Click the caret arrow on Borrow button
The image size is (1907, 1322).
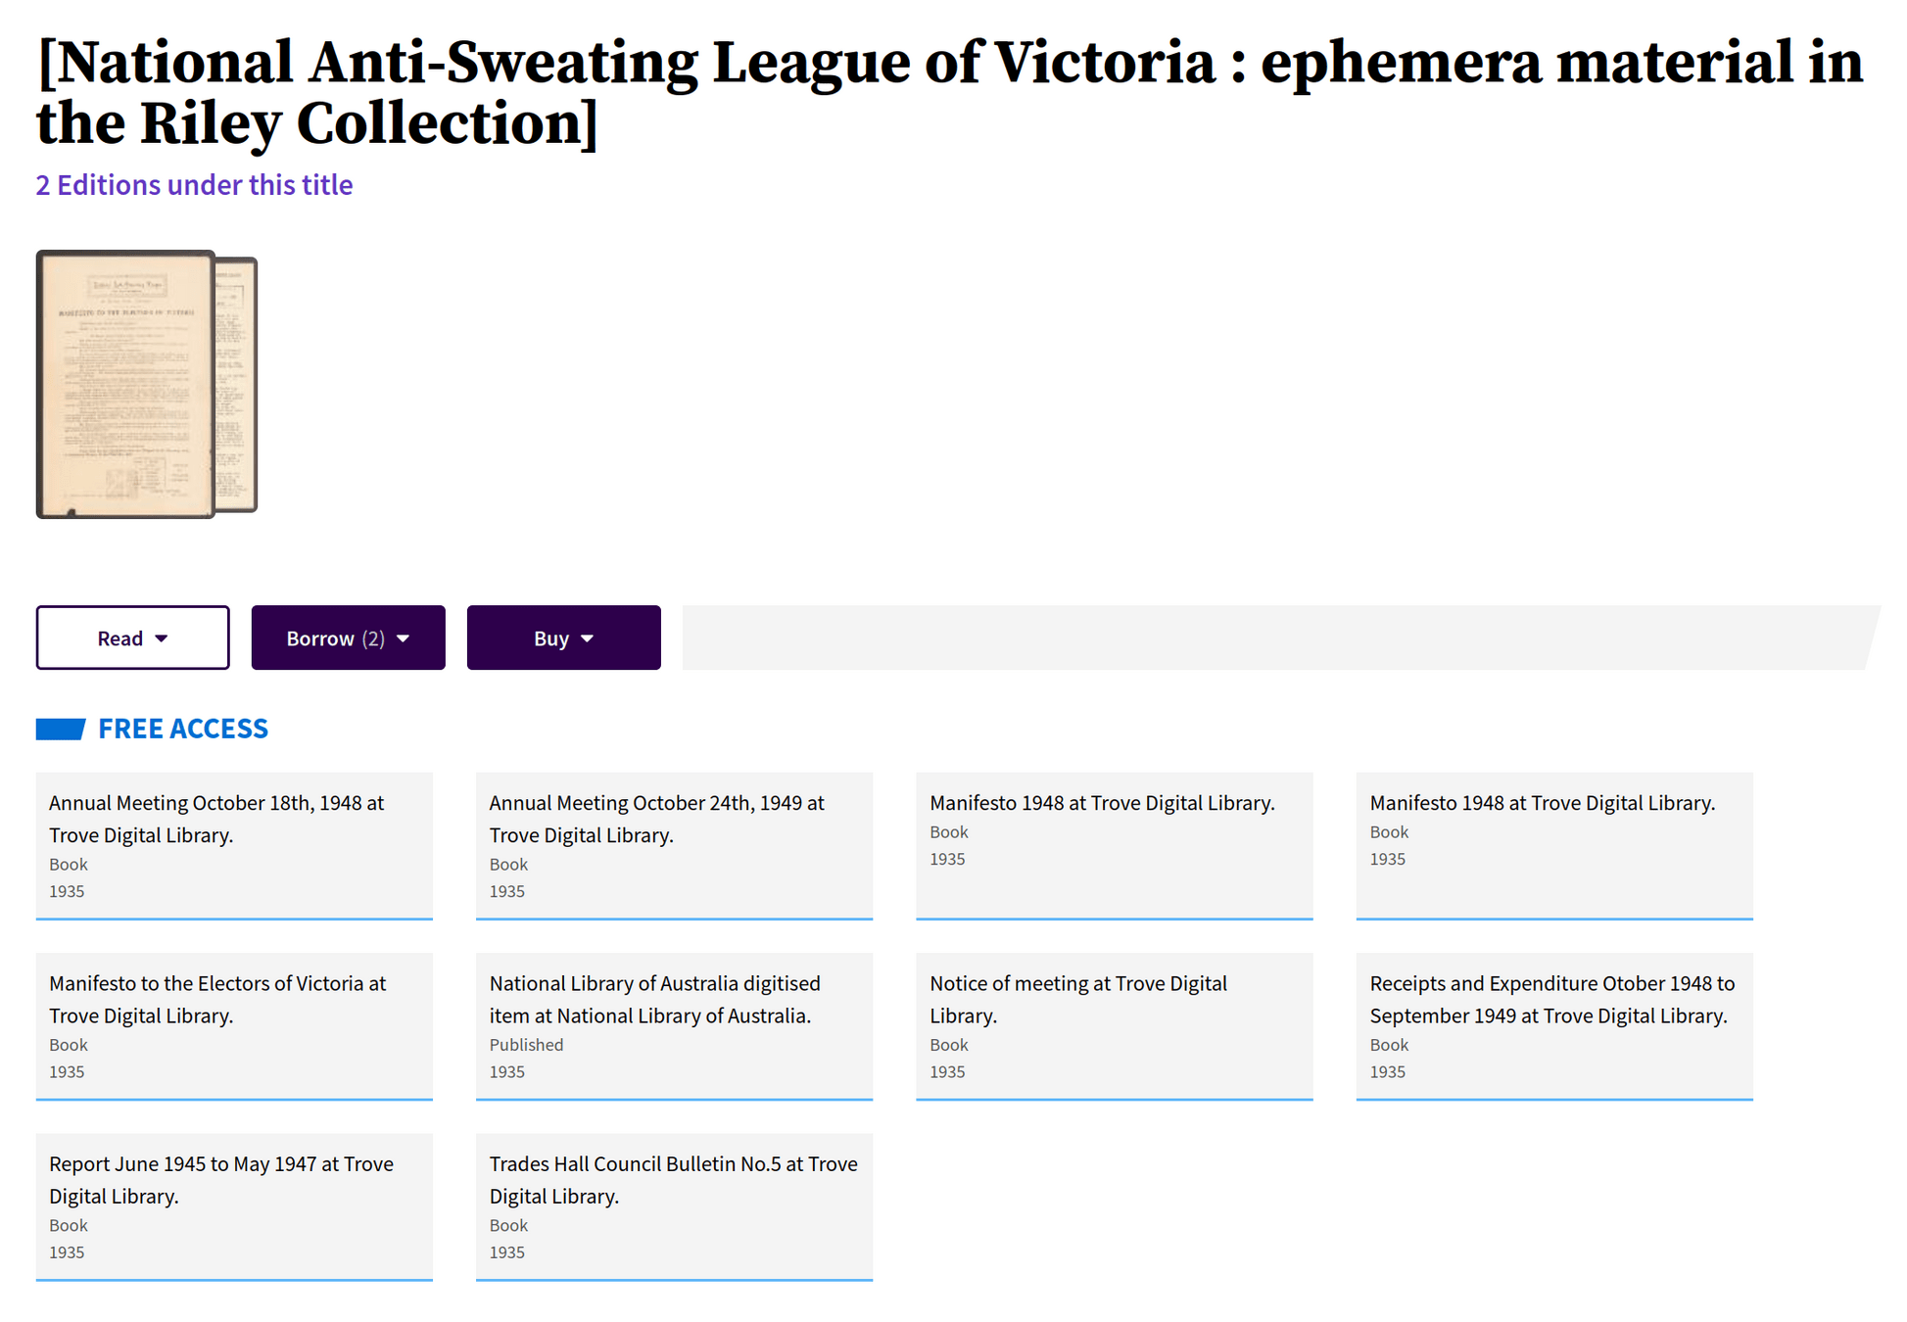tap(403, 638)
